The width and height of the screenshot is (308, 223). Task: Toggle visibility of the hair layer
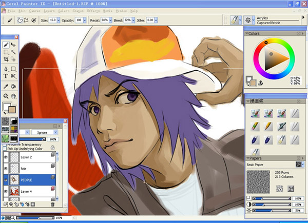[x=6, y=168]
